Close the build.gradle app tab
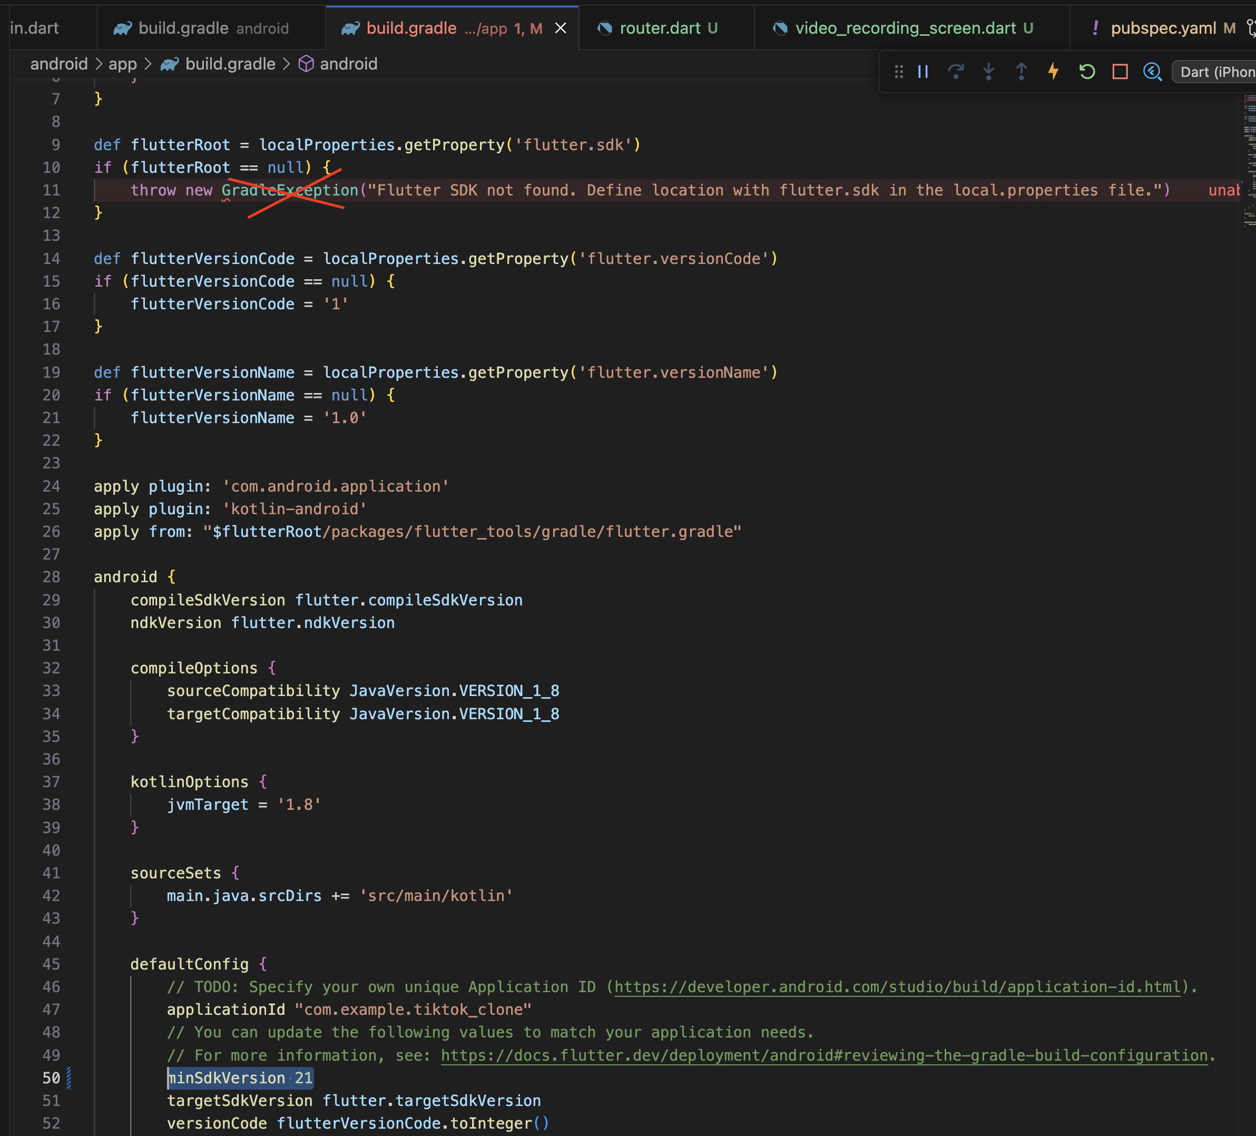Viewport: 1256px width, 1136px height. (561, 28)
